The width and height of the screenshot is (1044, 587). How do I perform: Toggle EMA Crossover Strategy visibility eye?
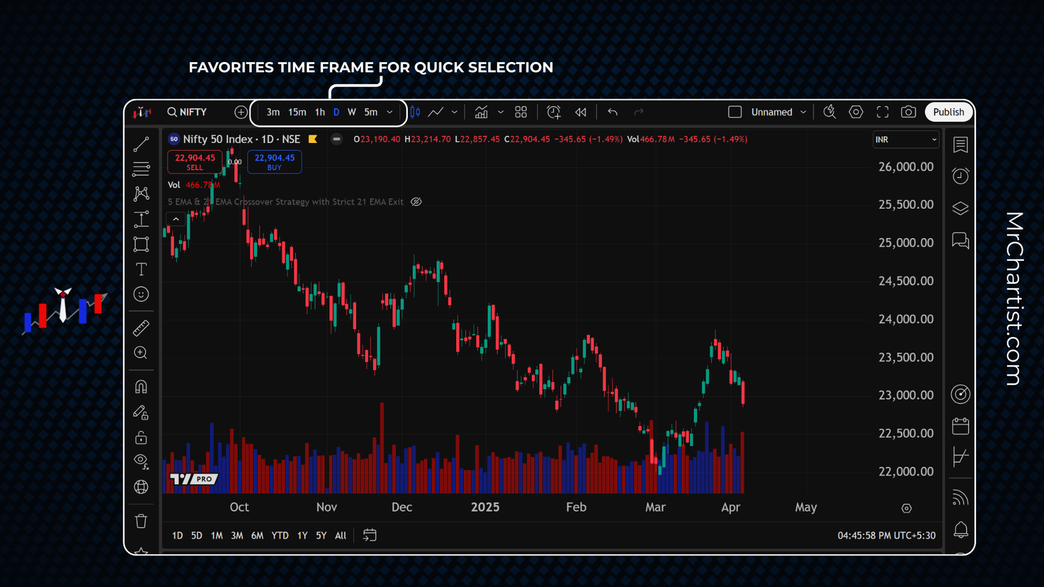coord(416,202)
